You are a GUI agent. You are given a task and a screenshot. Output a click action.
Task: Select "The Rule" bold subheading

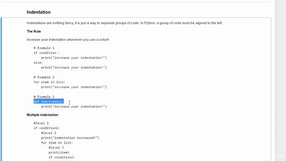point(34,31)
